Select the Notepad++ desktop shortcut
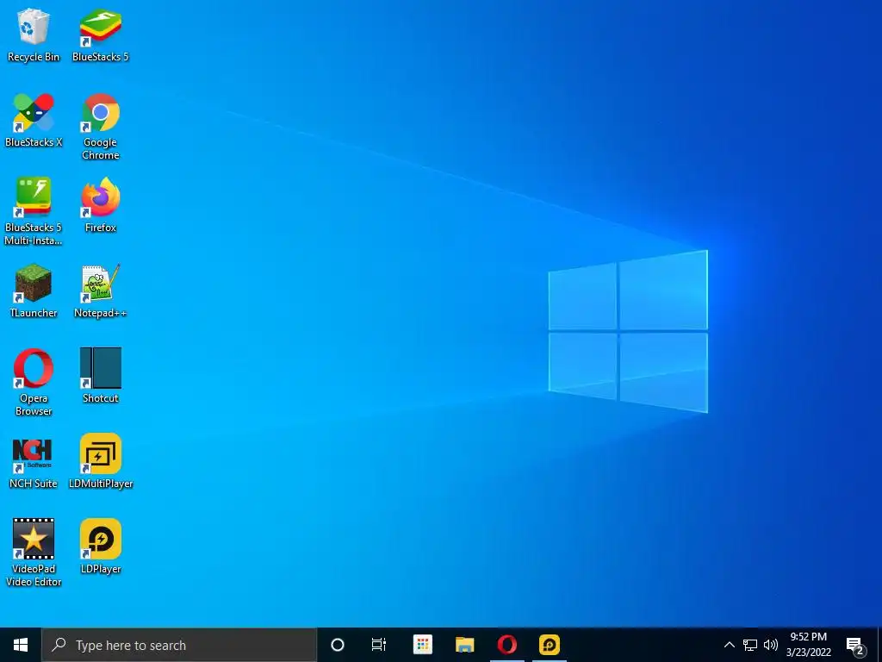The image size is (882, 662). tap(100, 291)
